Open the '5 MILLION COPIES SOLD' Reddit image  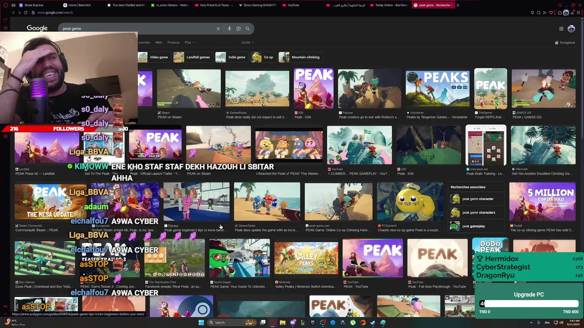542,202
